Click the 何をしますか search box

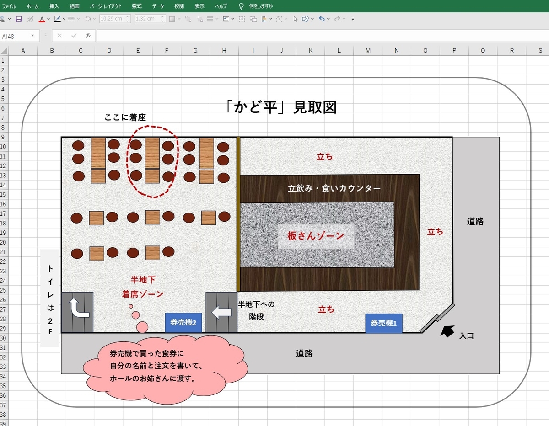click(261, 6)
